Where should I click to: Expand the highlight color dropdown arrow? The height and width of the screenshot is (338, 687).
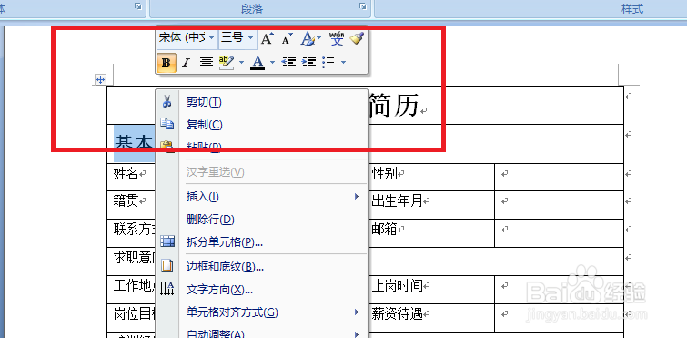242,63
